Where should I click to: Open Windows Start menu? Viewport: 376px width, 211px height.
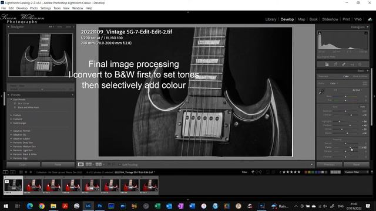(x=6, y=206)
